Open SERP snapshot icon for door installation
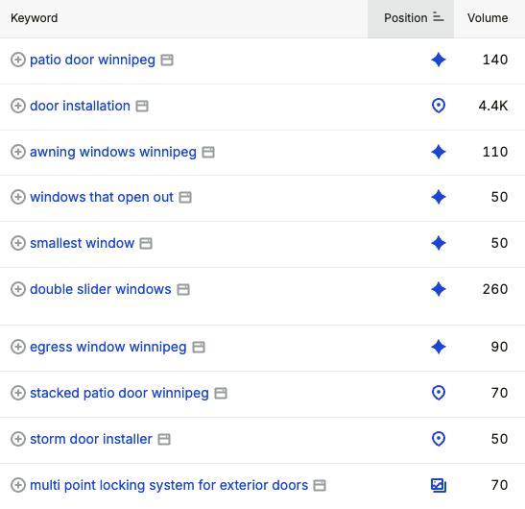525x509 pixels. tap(142, 107)
